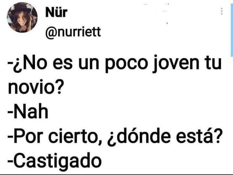Open Nür's profile picture
This screenshot has width=233, height=175.
[x=22, y=17]
